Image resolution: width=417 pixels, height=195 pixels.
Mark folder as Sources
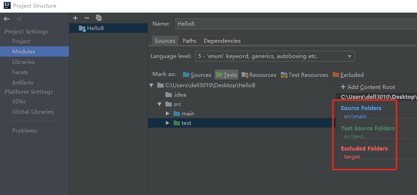[x=197, y=75]
